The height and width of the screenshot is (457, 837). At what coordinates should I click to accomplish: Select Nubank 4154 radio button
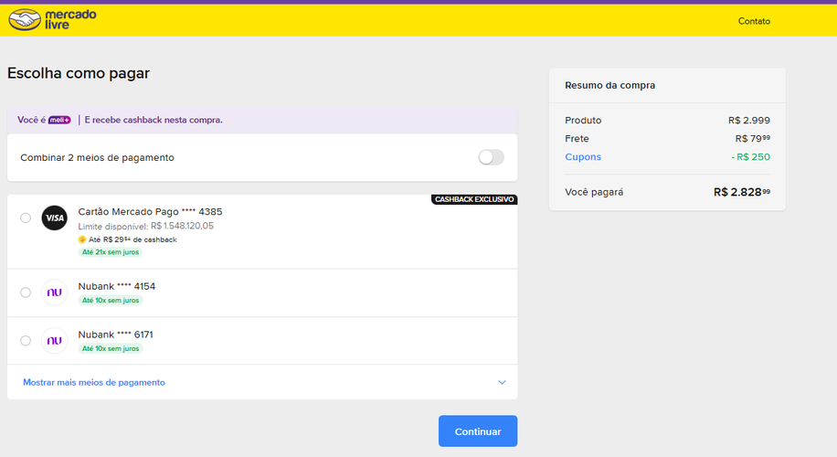[26, 292]
